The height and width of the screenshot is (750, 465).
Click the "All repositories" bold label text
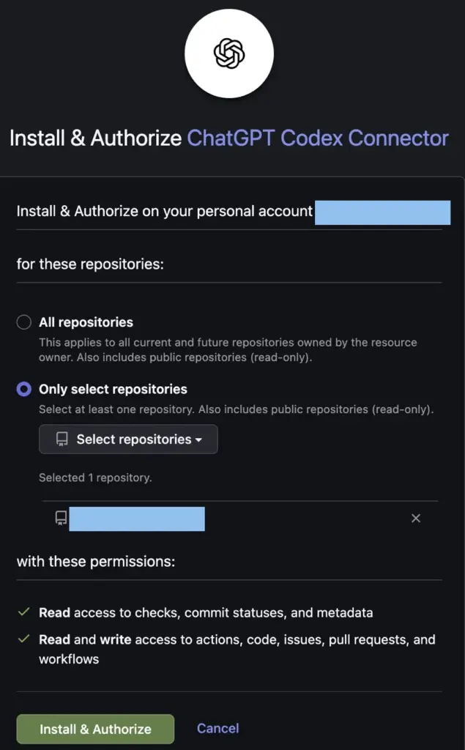86,322
